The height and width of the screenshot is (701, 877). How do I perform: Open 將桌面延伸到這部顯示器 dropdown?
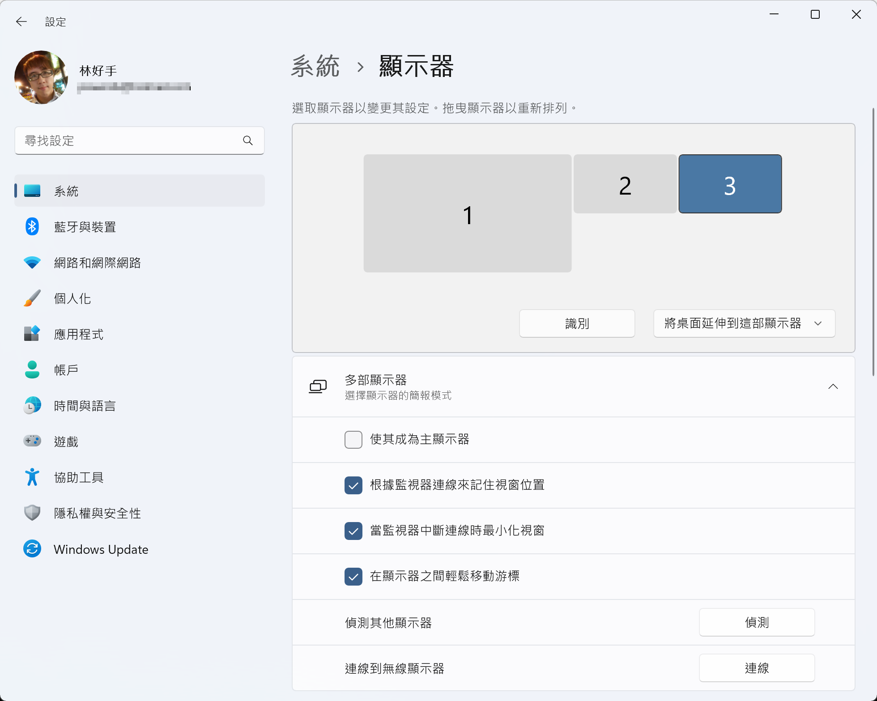(x=744, y=323)
